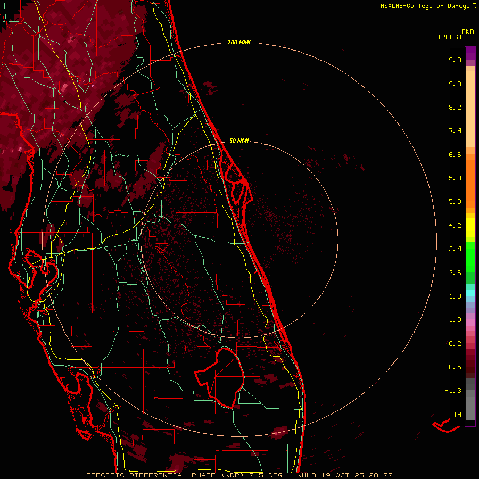Select the 1.0 value on the scale
479x479 pixels.
click(x=455, y=320)
